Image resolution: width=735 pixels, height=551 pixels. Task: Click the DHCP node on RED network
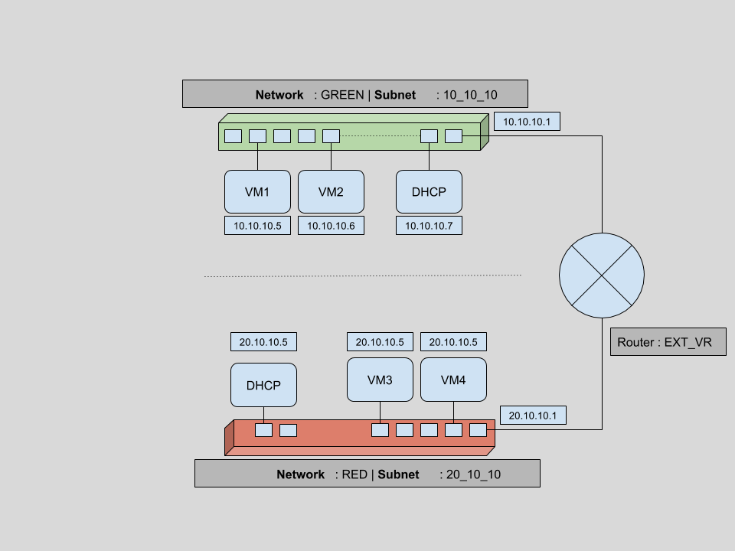pyautogui.click(x=263, y=384)
